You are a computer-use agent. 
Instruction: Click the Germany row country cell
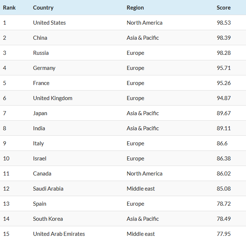tap(44, 68)
